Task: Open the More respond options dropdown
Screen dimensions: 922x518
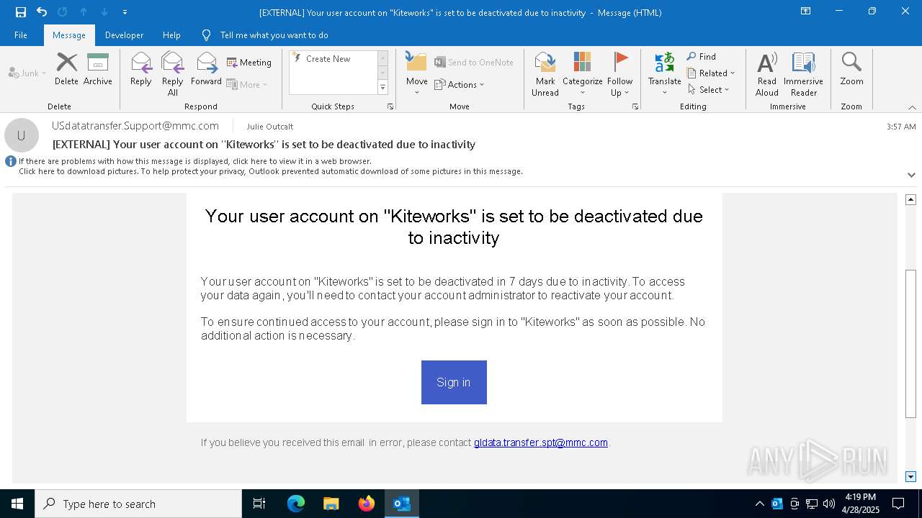Action: pyautogui.click(x=247, y=84)
